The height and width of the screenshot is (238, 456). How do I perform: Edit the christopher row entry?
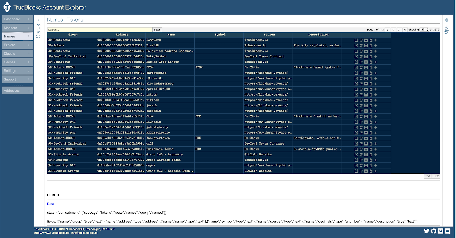click(356, 73)
